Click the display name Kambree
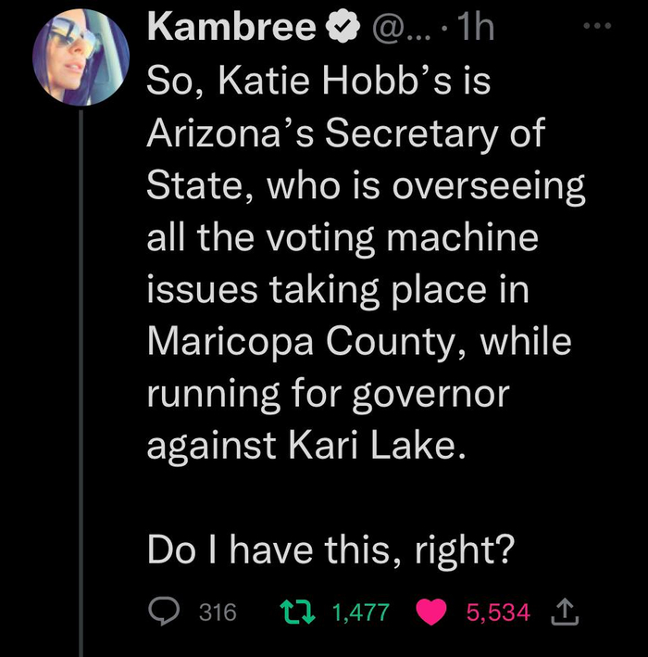Image resolution: width=648 pixels, height=657 pixels. tap(231, 30)
